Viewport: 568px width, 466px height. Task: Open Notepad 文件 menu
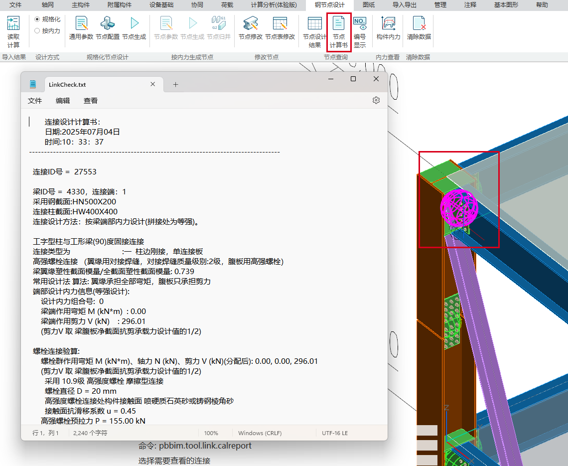(35, 101)
